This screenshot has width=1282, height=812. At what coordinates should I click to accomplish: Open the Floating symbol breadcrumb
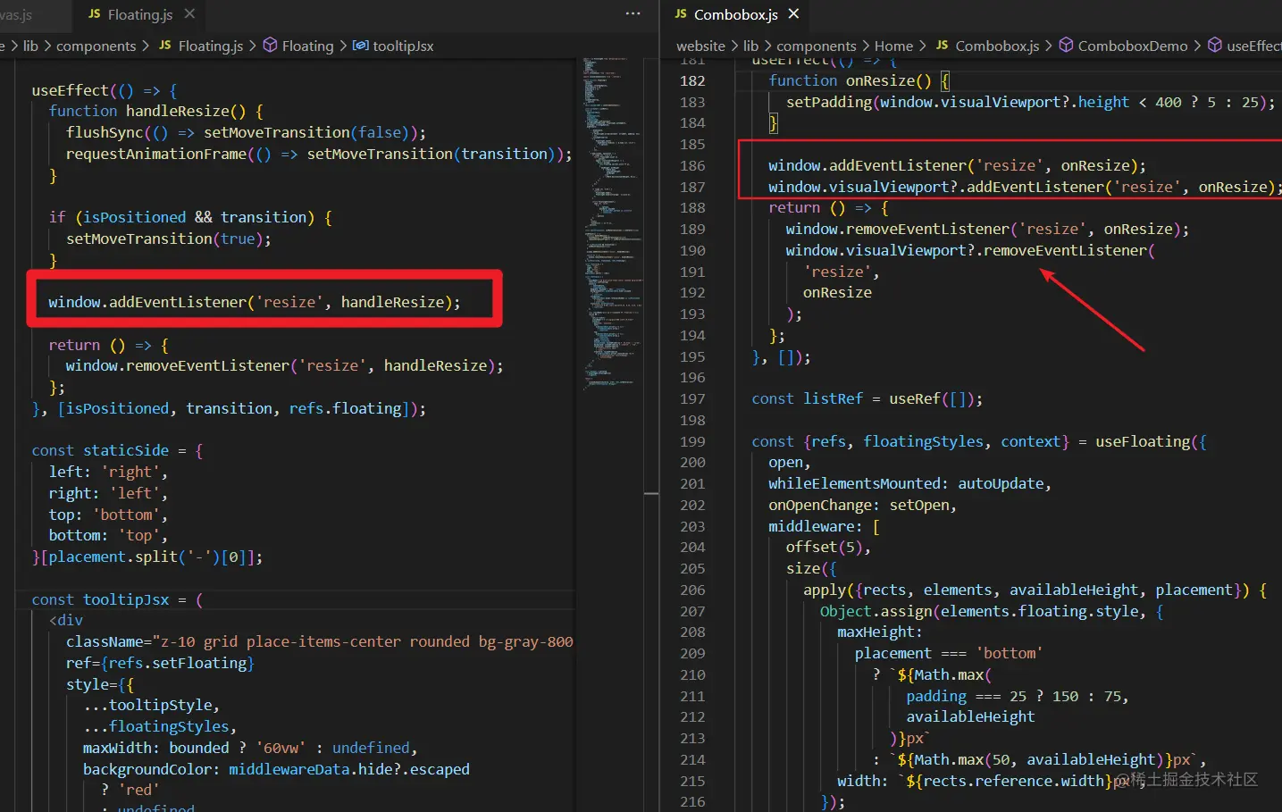(x=307, y=46)
